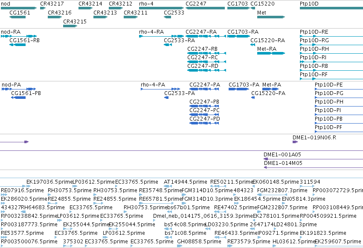363x248 pixels.
Task: Click EST AT14944.5prime
Action: tap(168, 186)
